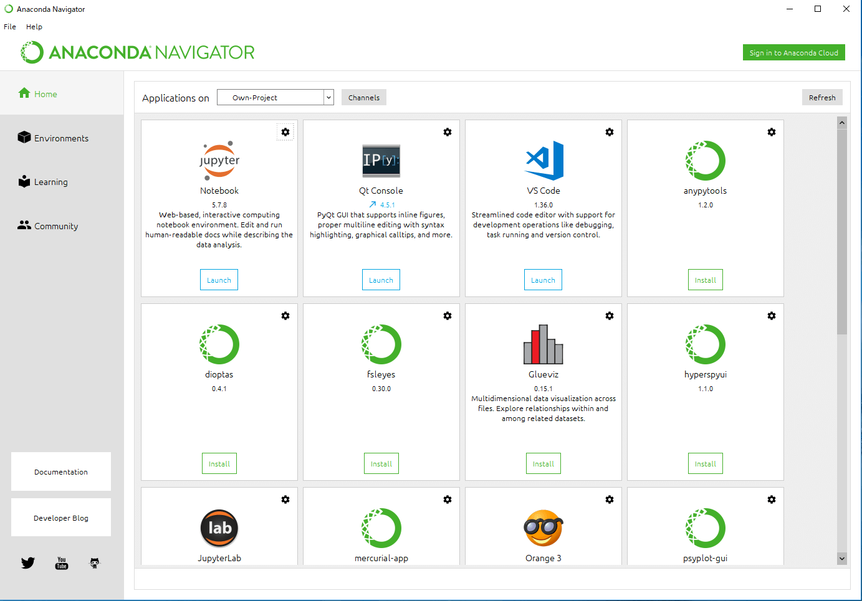Click the Qt Console IPython logo
This screenshot has width=862, height=601.
pyautogui.click(x=381, y=161)
